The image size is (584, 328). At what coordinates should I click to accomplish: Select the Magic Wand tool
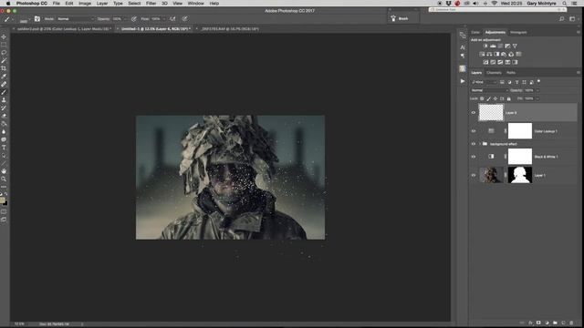coord(4,61)
